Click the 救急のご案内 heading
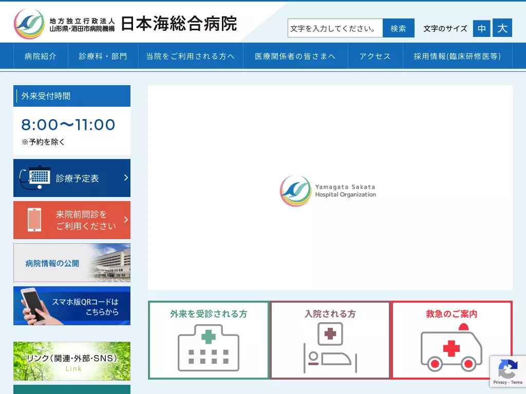 (x=452, y=314)
